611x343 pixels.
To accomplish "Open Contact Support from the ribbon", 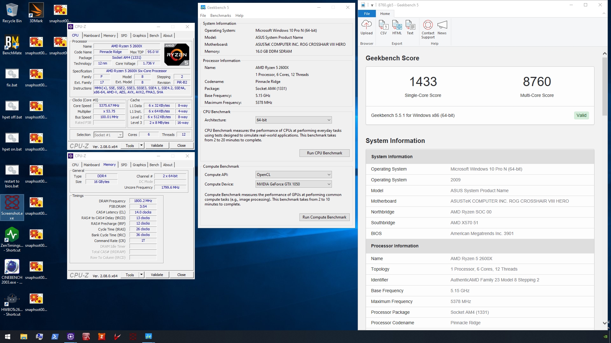I will (428, 29).
